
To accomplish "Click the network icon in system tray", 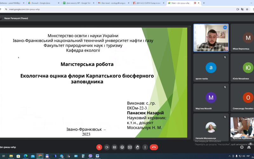I will [x=240, y=156].
